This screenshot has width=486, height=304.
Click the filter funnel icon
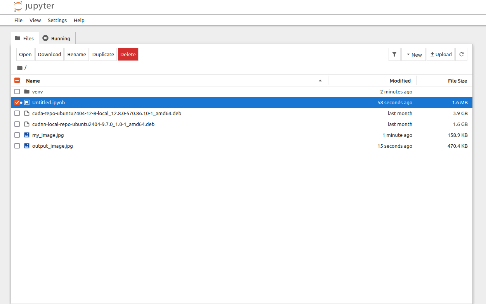[x=394, y=54]
